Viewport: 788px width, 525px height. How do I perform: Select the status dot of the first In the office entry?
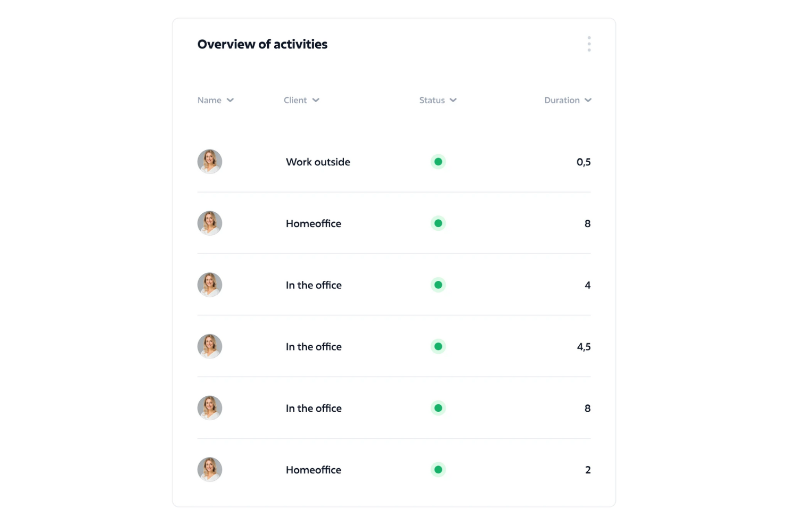coord(438,285)
